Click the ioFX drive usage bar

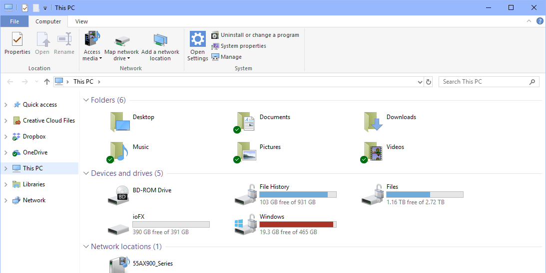(171, 224)
